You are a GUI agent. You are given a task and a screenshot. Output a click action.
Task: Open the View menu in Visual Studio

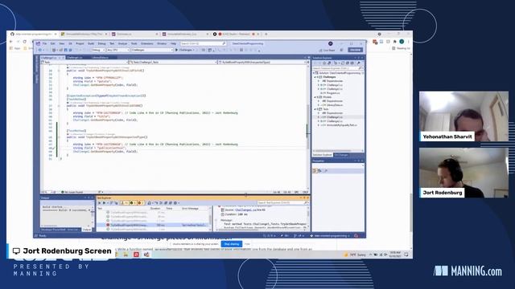point(62,43)
